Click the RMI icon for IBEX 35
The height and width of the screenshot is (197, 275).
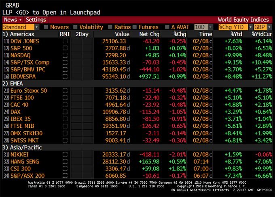[65, 119]
